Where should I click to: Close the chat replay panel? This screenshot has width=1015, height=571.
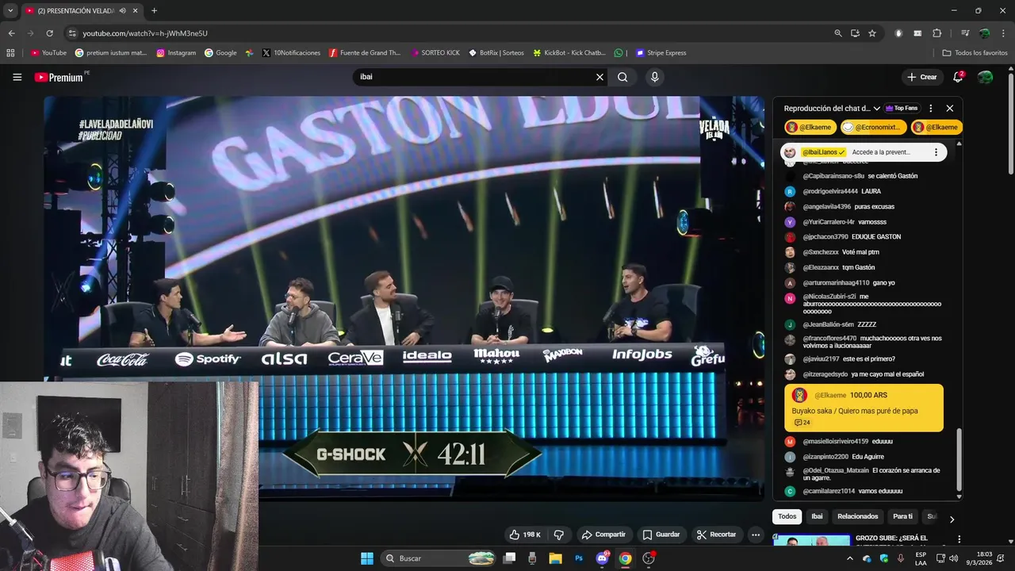pos(949,108)
